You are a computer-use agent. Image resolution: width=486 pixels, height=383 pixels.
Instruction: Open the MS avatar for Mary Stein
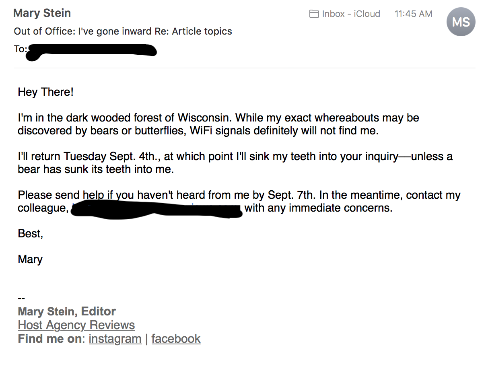coord(460,21)
